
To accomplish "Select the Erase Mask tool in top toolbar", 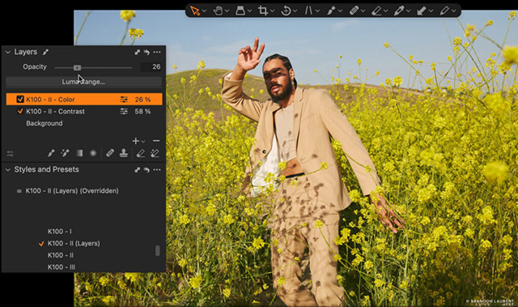I will pos(376,11).
